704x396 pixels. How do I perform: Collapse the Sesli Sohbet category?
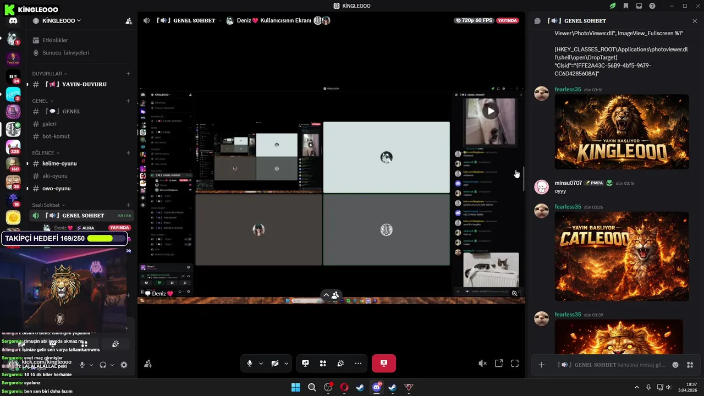point(48,205)
